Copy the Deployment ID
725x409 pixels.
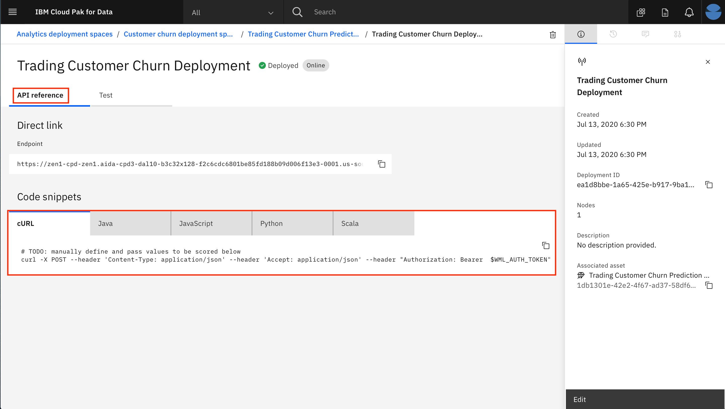[709, 185]
